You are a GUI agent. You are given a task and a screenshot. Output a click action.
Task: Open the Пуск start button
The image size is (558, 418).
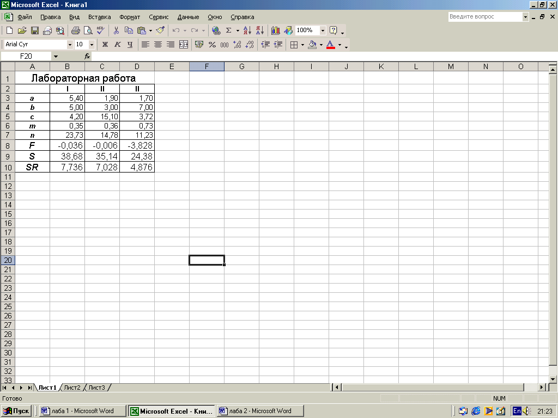tap(16, 411)
